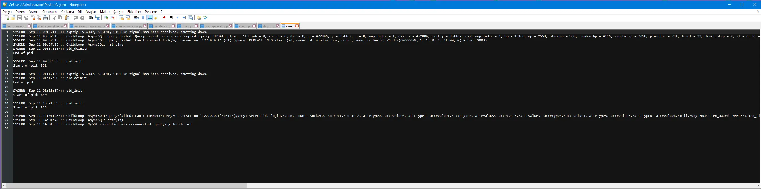Open the Find and Replace toolbar icon
The width and height of the screenshot is (761, 189).
pos(97,18)
